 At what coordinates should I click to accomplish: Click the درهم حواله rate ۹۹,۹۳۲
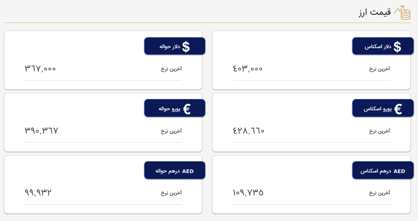38,192
